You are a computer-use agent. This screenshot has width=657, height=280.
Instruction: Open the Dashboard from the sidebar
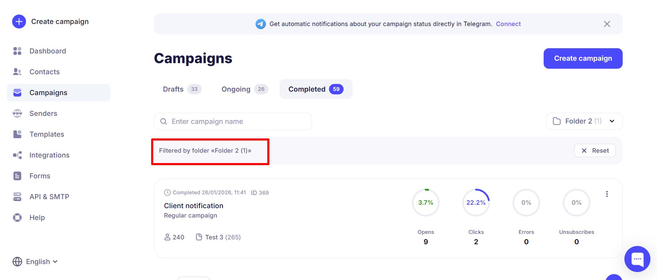[47, 51]
